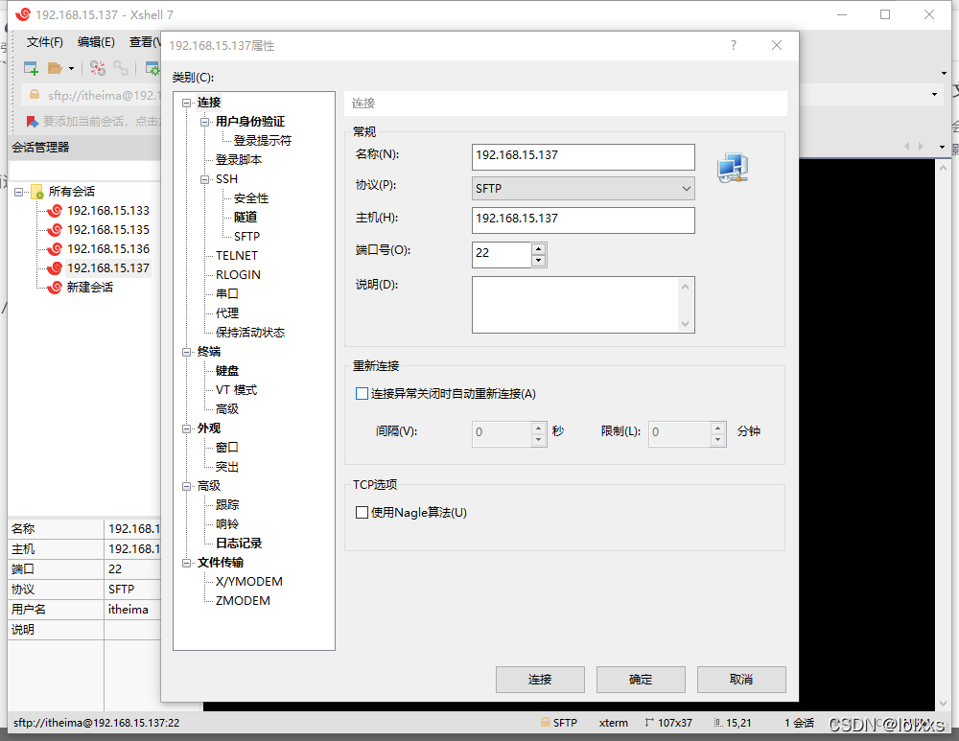Viewport: 959px width, 741px height.
Task: Click the 限制 limit up arrow
Action: coord(718,428)
